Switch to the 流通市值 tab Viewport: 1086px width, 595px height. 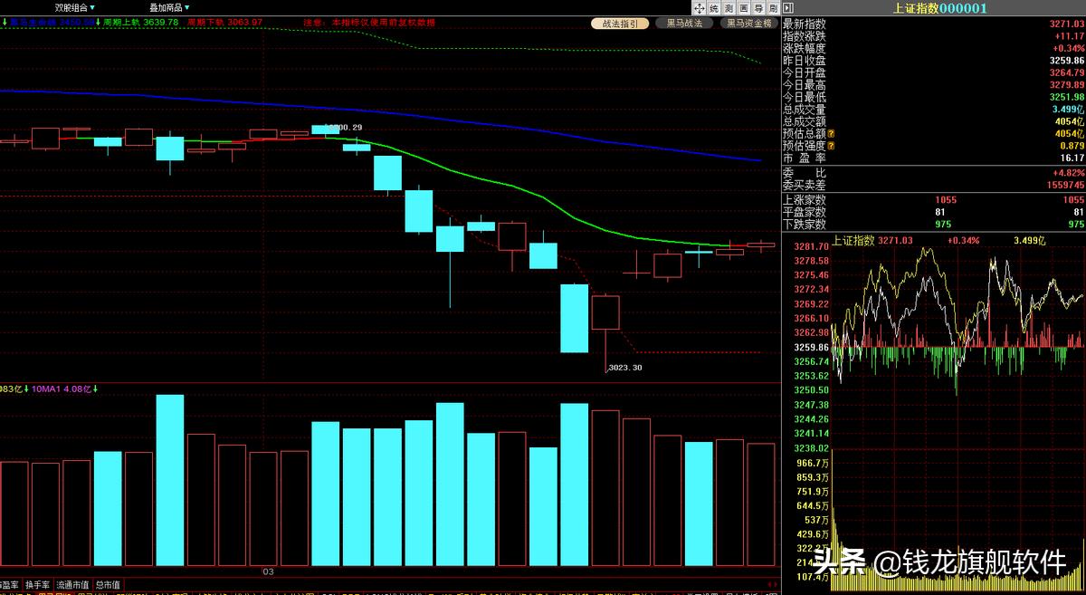(x=73, y=585)
